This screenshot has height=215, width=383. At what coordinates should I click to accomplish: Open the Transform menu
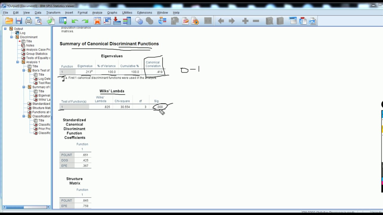(x=53, y=13)
